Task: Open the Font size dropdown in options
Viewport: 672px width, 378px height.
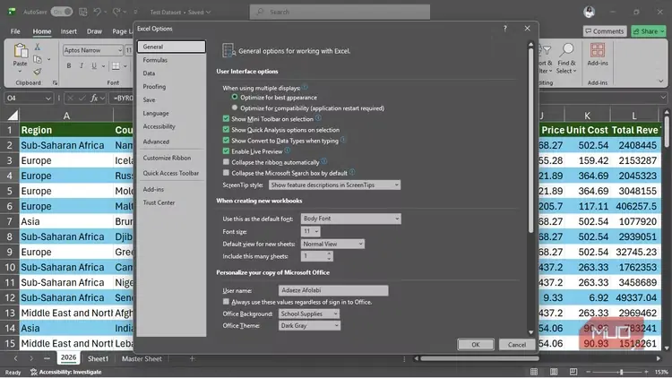Action: point(311,231)
